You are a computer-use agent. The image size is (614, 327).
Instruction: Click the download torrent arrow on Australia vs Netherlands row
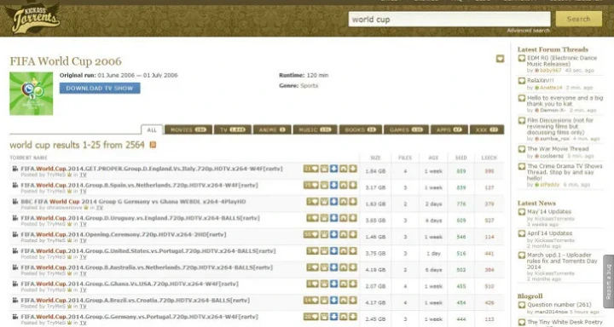(353, 267)
